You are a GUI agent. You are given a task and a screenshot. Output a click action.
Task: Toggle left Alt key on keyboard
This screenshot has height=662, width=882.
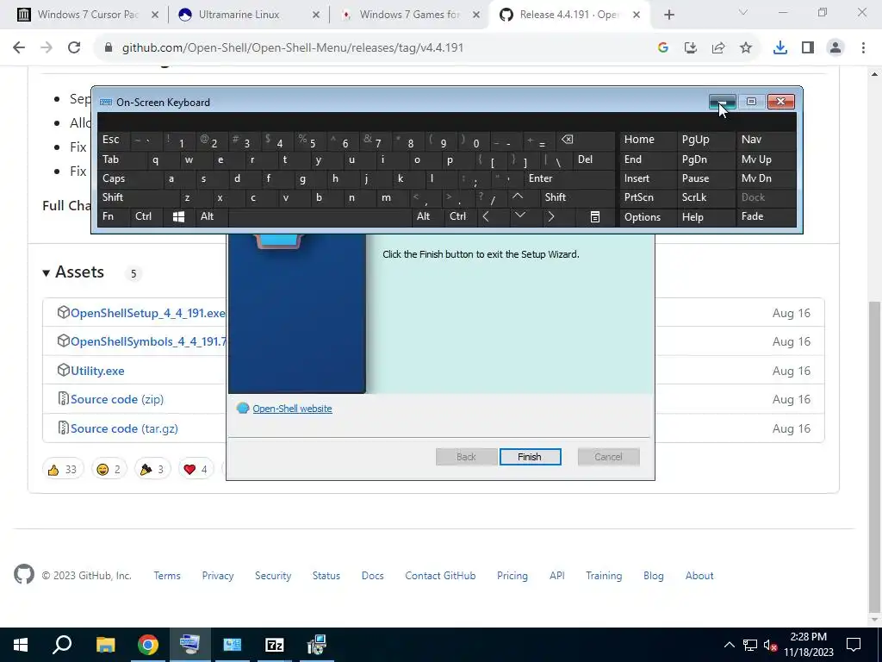[x=212, y=216]
